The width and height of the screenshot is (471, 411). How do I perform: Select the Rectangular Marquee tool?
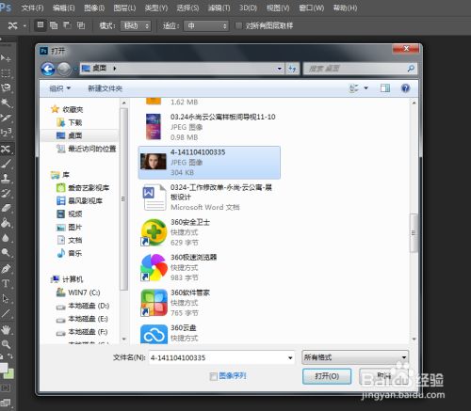pyautogui.click(x=6, y=73)
